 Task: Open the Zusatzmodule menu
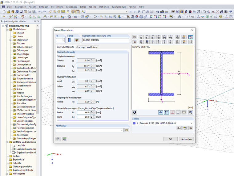[x=119, y=7]
